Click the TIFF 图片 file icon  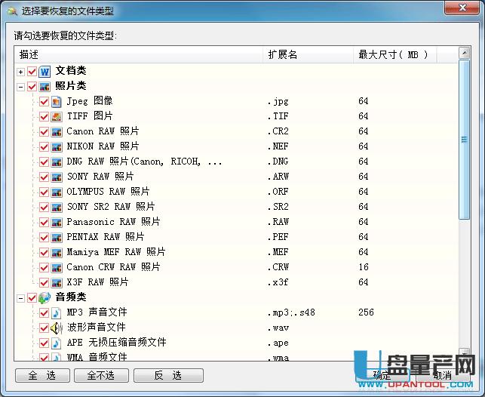(x=57, y=116)
